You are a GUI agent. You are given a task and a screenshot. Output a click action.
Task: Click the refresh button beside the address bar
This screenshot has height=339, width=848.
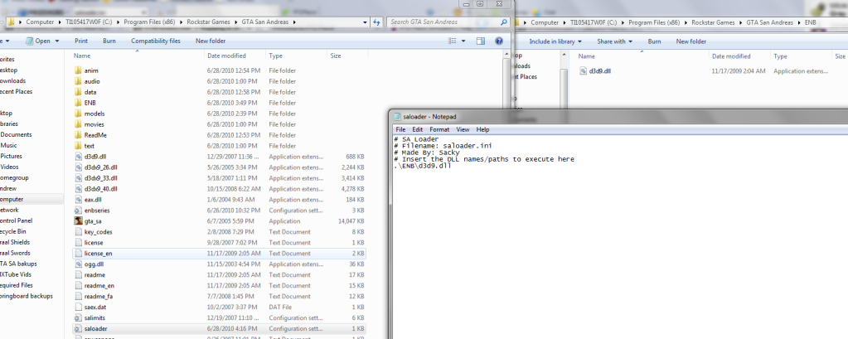pyautogui.click(x=376, y=22)
